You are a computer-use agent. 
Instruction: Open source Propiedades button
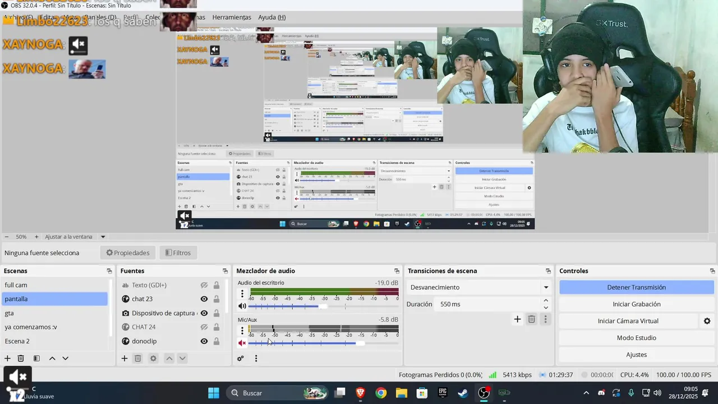point(128,253)
